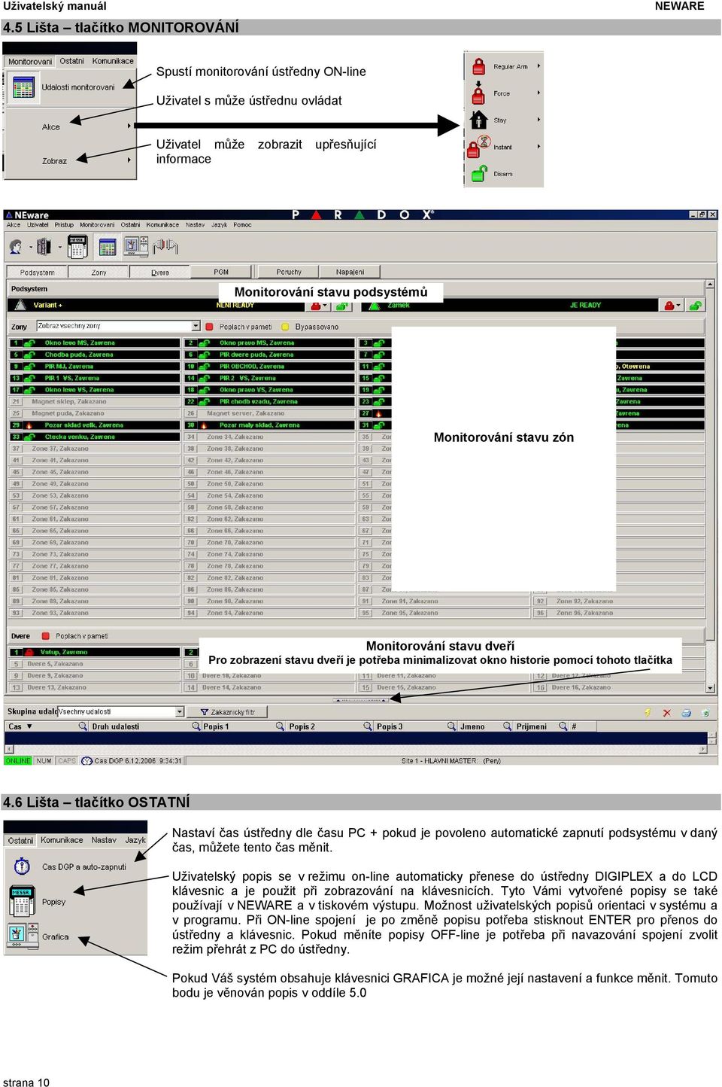Switch to the Zony tab

click(x=99, y=273)
